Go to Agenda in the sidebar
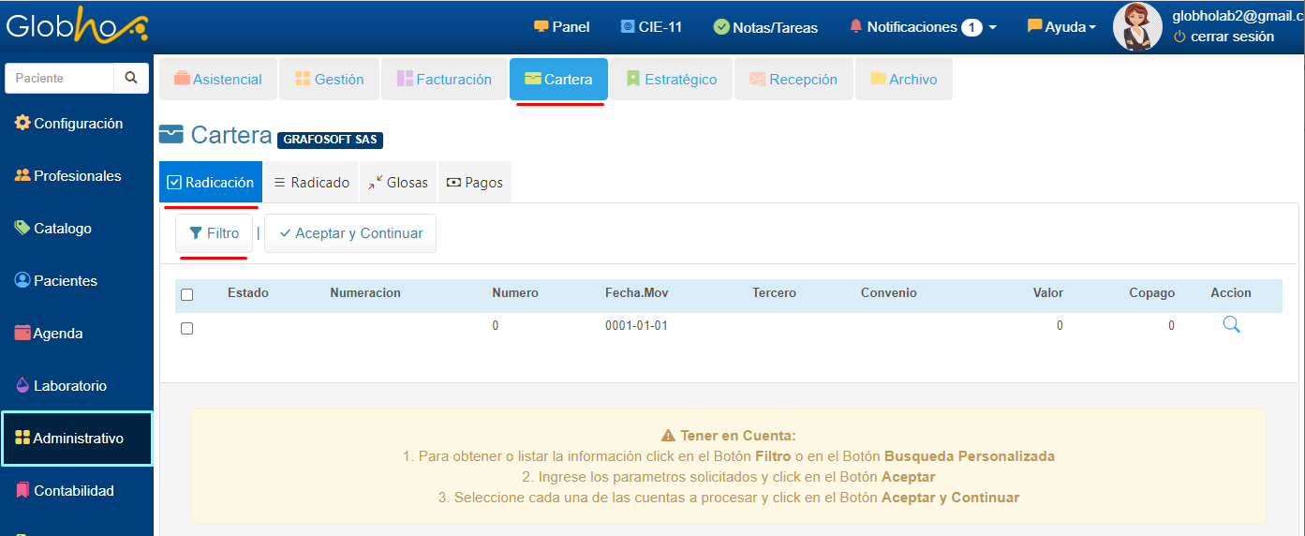 [x=57, y=334]
